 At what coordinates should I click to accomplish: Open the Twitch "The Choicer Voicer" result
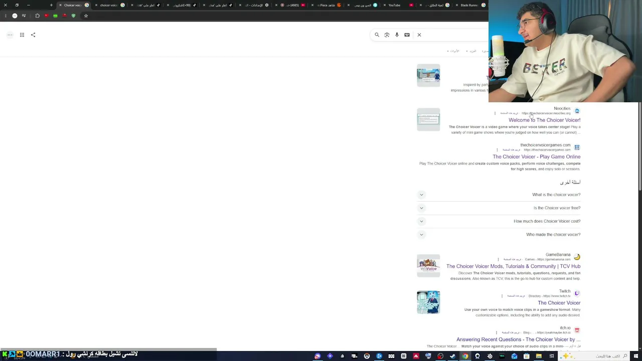559,303
